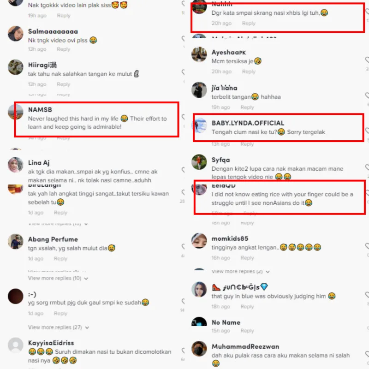Open momkids85's profile avatar
This screenshot has height=369, width=369.
coord(199,241)
